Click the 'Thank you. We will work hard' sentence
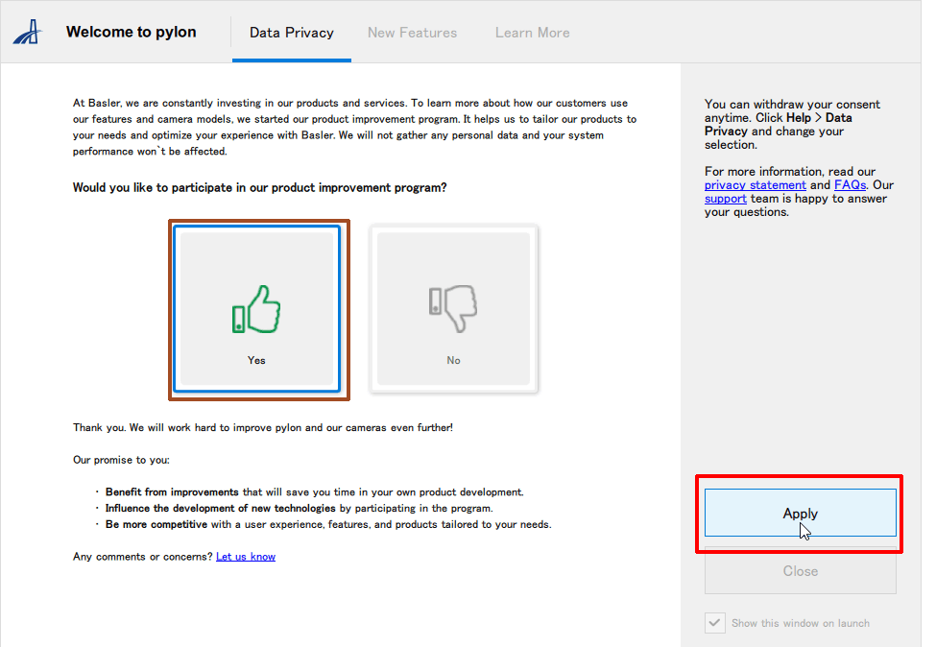The image size is (936, 647). coord(263,427)
